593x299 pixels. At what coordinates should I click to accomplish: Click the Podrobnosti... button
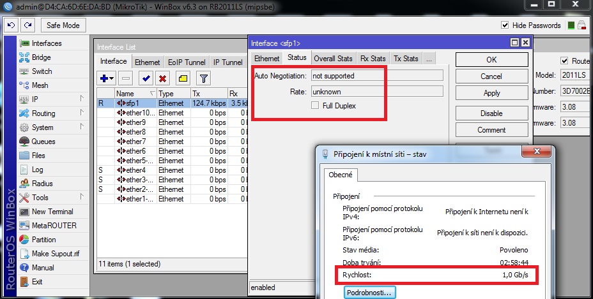coord(369,293)
